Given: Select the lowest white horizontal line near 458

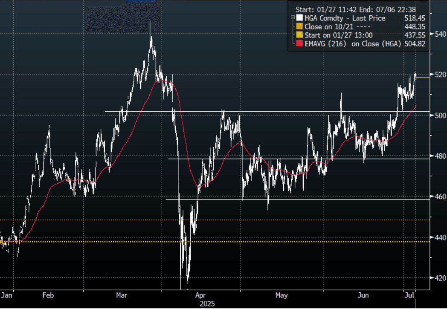Looking at the screenshot, I should pyautogui.click(x=299, y=199).
